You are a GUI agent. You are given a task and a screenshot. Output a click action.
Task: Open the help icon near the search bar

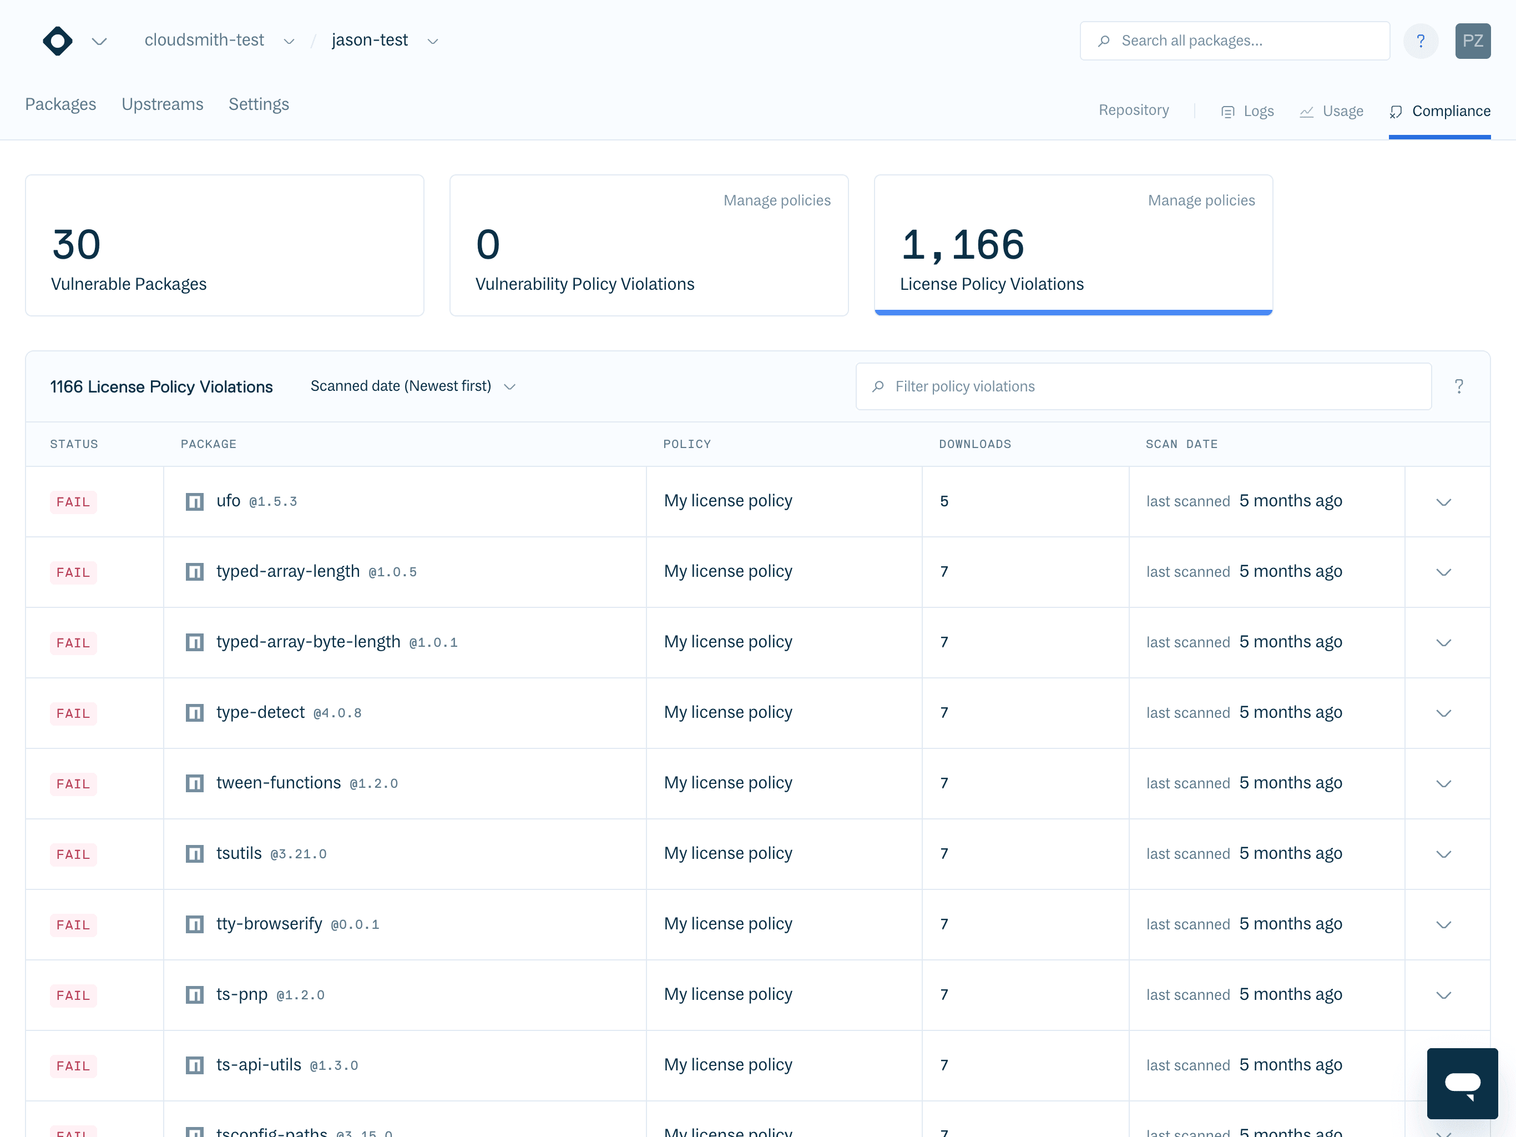1421,41
